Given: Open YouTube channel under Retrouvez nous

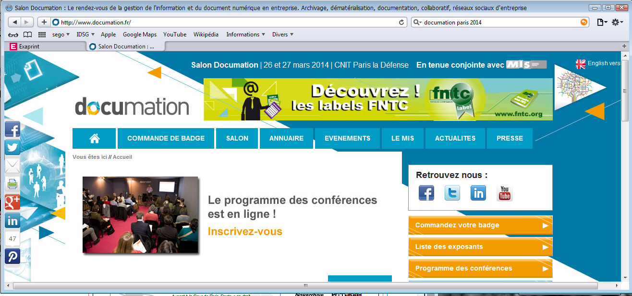Looking at the screenshot, I should click(x=504, y=193).
